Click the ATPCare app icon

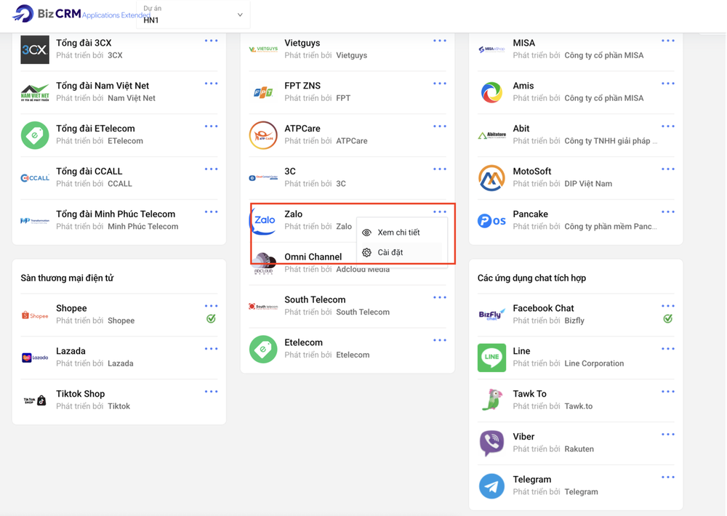click(x=263, y=135)
